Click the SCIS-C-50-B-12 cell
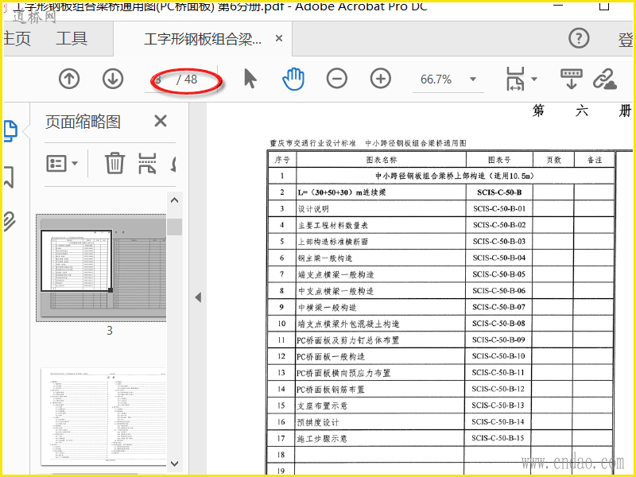 click(x=498, y=389)
